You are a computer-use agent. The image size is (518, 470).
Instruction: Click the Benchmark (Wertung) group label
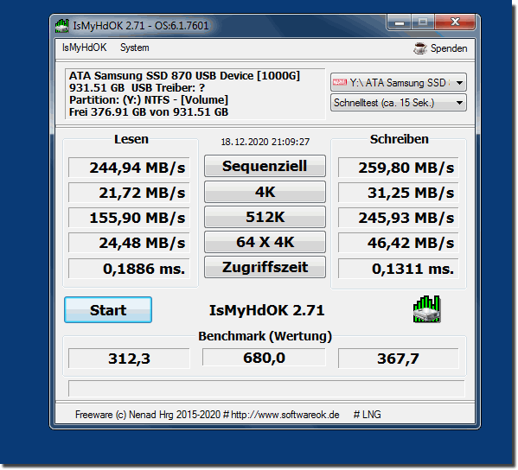click(265, 336)
